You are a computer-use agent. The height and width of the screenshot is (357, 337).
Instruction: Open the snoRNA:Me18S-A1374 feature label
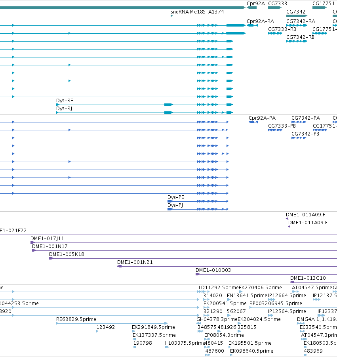tap(197, 11)
